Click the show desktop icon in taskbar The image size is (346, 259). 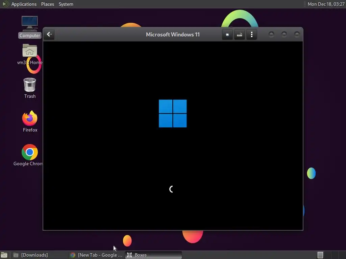pos(4,255)
